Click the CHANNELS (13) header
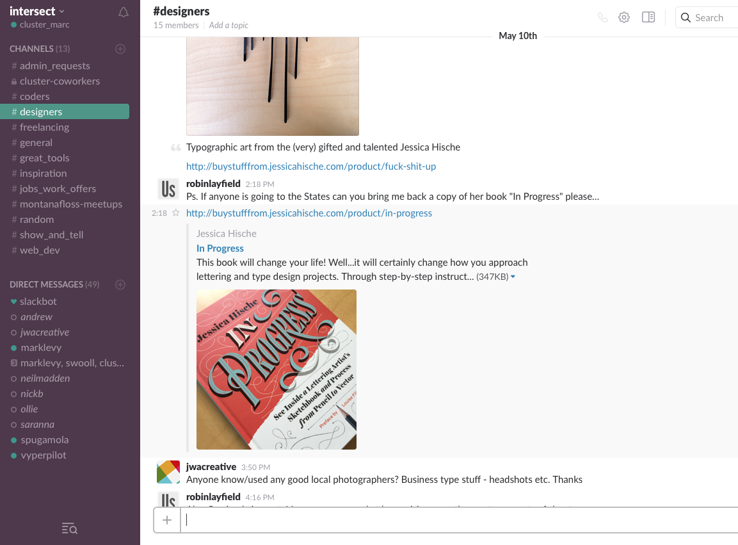Image resolution: width=738 pixels, height=545 pixels. pos(40,49)
